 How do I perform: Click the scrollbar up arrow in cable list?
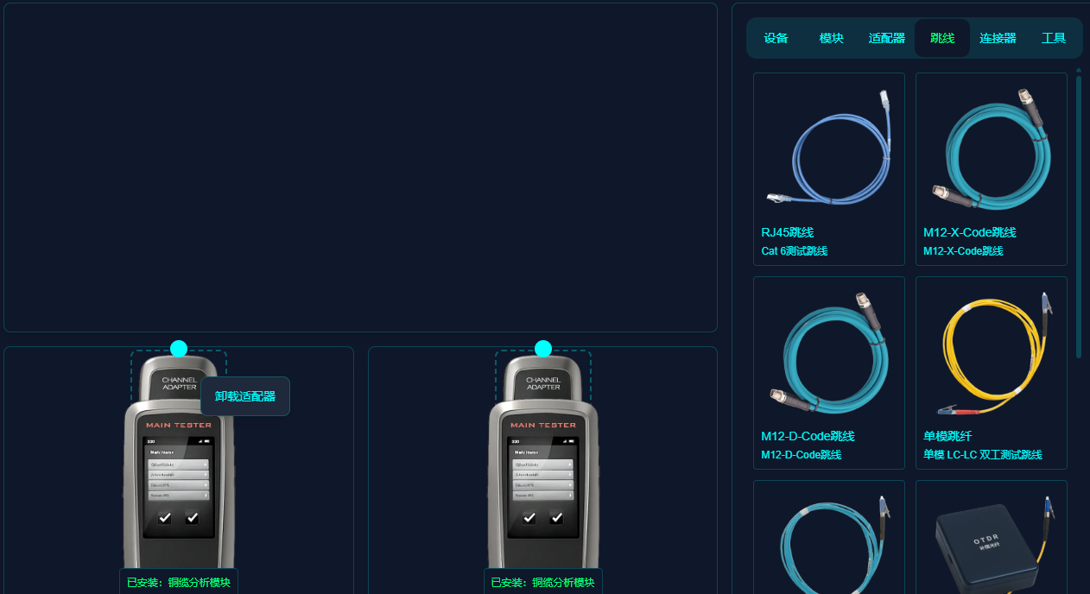point(1078,70)
